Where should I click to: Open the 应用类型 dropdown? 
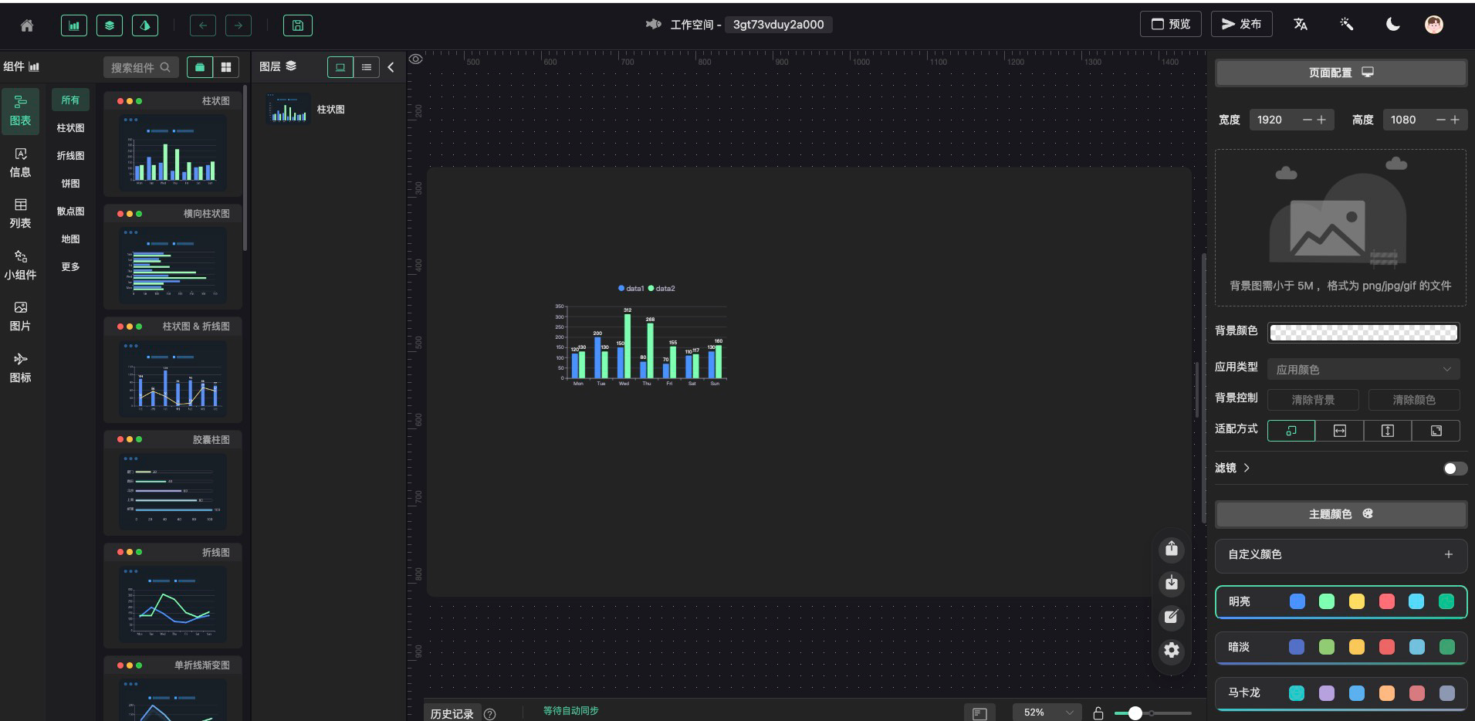(1364, 370)
